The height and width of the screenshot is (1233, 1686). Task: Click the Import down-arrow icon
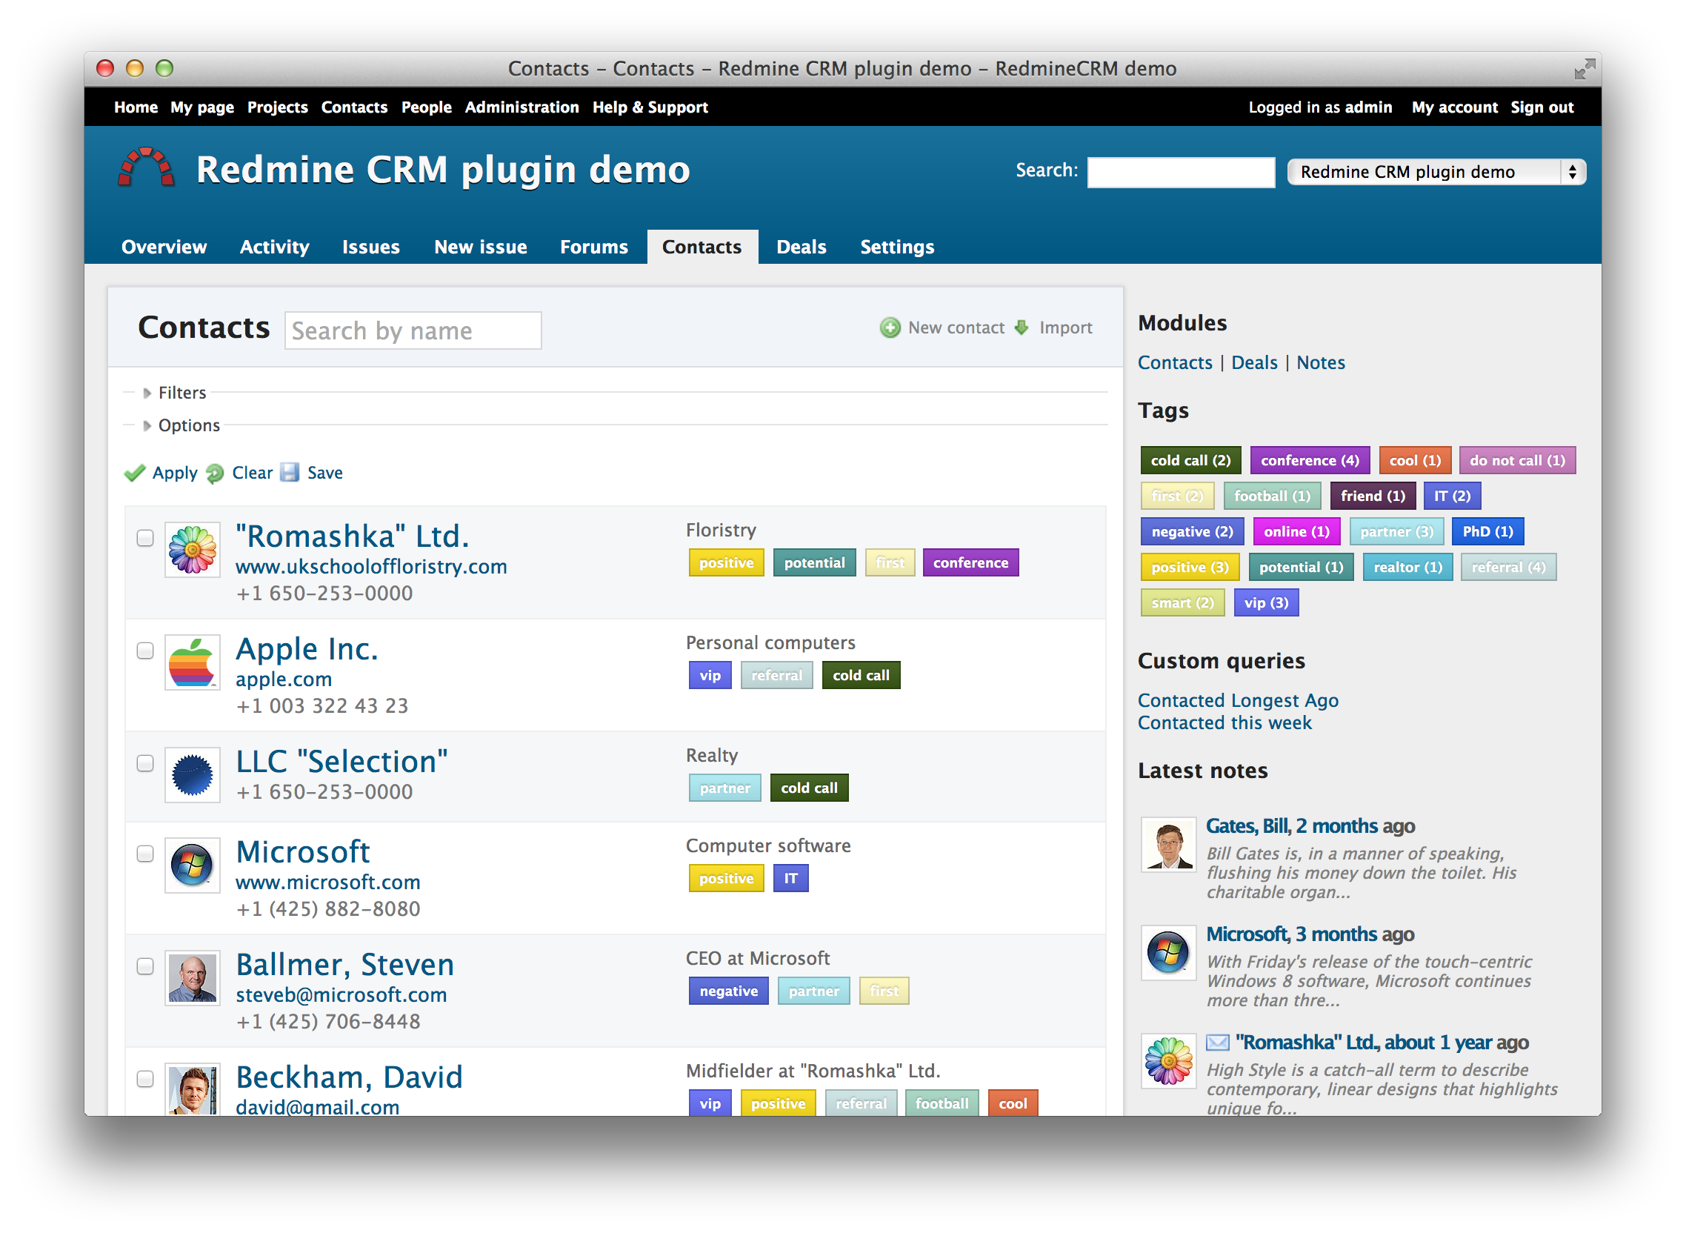(x=1022, y=328)
